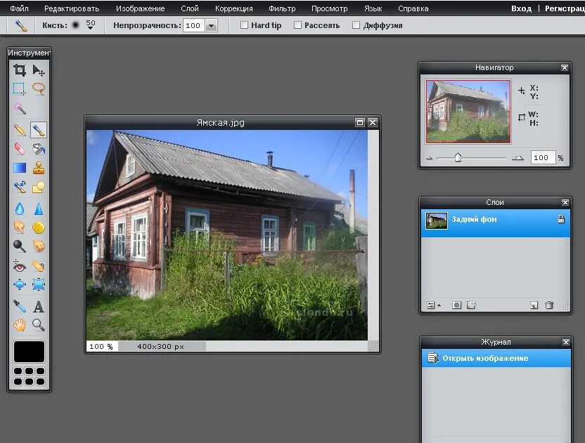This screenshot has width=585, height=443.
Task: Open the Коррекция menu
Action: point(234,8)
